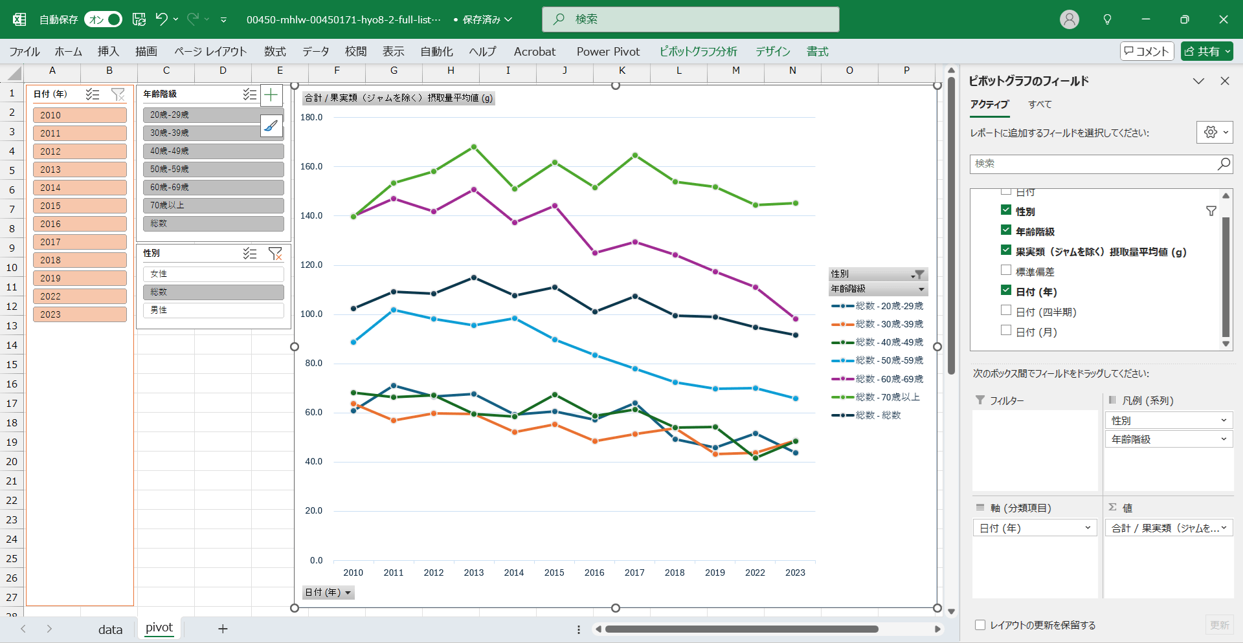1243x643 pixels.
Task: Open the ピボットグラフ分析 ribbon tab
Action: coord(698,52)
